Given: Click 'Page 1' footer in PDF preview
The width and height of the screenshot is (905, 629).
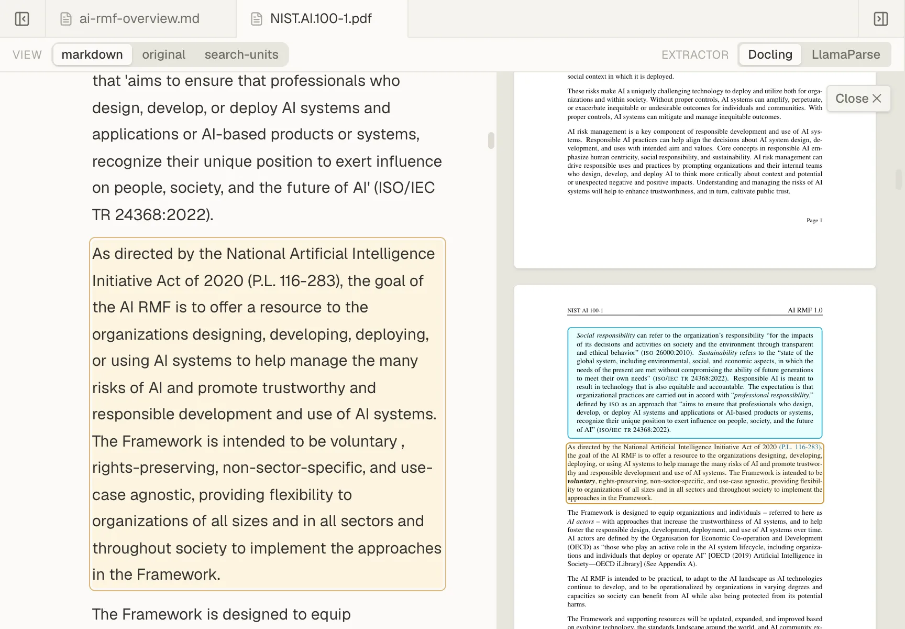Looking at the screenshot, I should pos(814,221).
